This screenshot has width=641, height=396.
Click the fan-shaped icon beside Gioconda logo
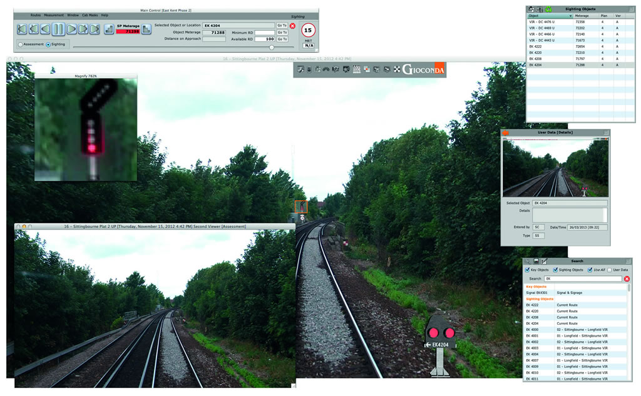click(x=397, y=69)
